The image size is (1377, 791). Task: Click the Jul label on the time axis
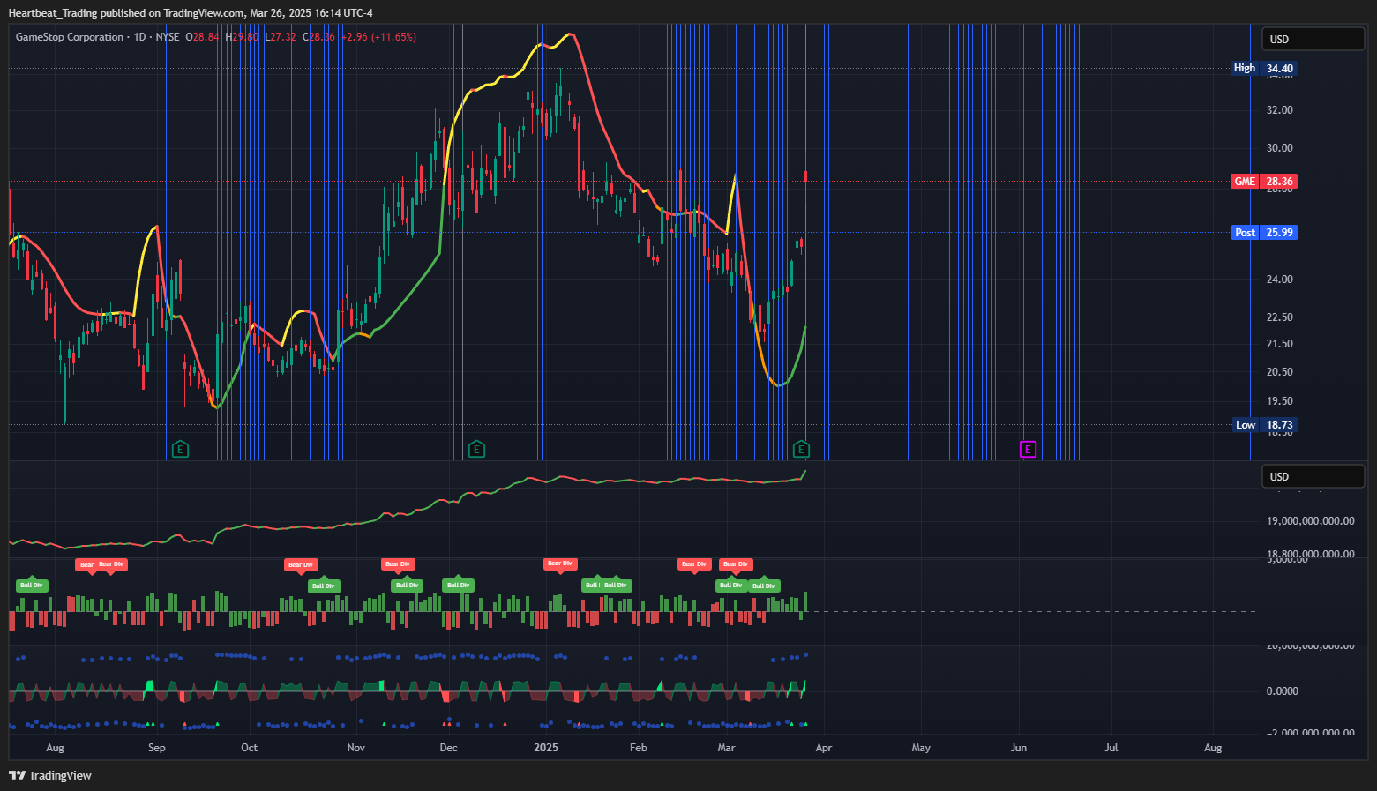pos(1111,748)
